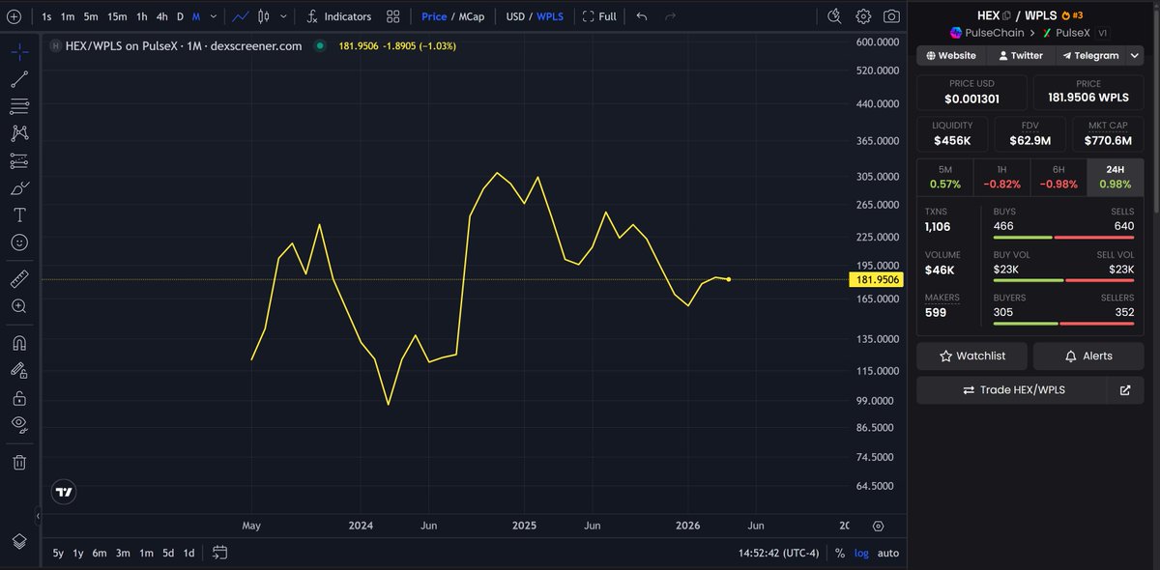Remove drawings with the trash icon
Image resolution: width=1160 pixels, height=570 pixels.
coord(19,462)
